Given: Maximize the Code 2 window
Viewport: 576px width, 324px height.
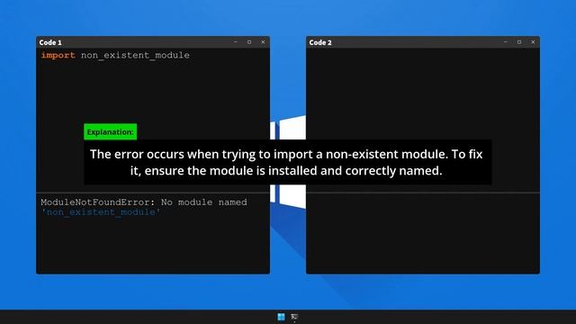Looking at the screenshot, I should click(519, 42).
